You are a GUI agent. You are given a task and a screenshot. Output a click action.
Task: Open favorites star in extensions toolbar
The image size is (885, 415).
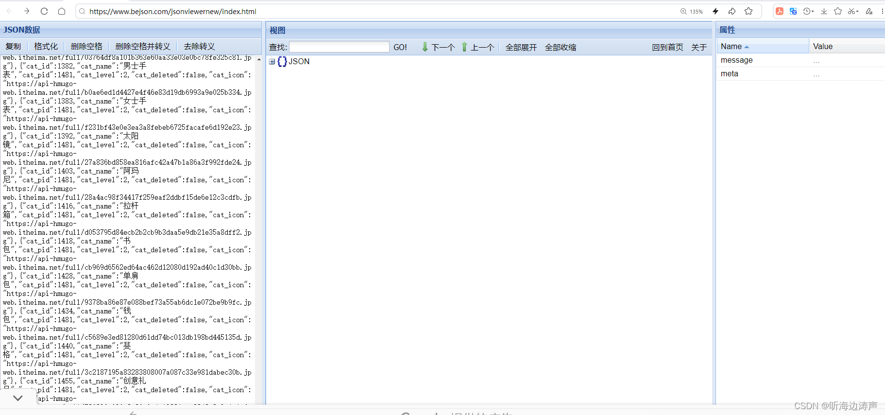838,11
